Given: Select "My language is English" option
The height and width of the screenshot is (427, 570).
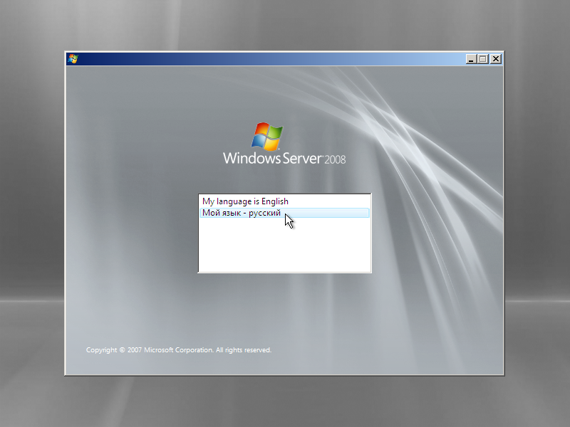Looking at the screenshot, I should [x=284, y=201].
